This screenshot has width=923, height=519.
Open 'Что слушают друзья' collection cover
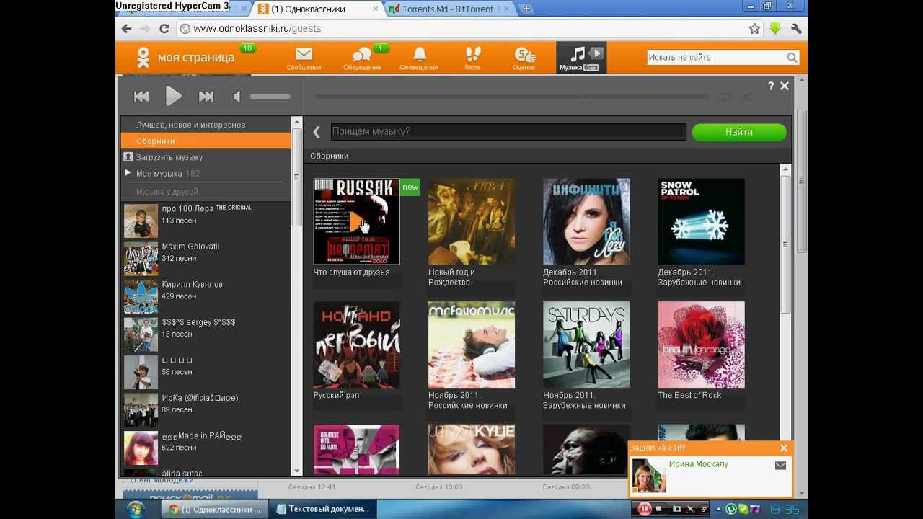click(x=356, y=221)
